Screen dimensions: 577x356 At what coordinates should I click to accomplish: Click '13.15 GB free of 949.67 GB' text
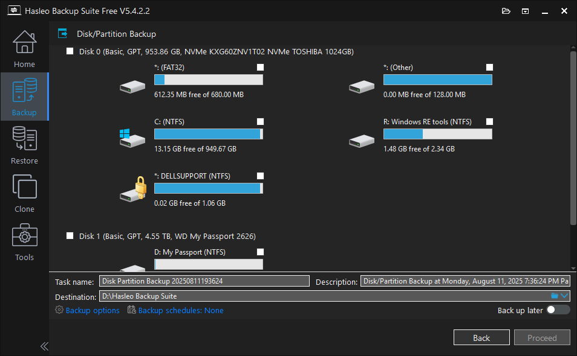point(195,149)
